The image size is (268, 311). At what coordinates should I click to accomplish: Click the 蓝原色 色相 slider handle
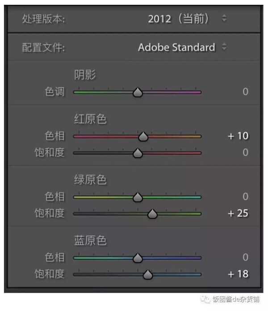point(138,258)
